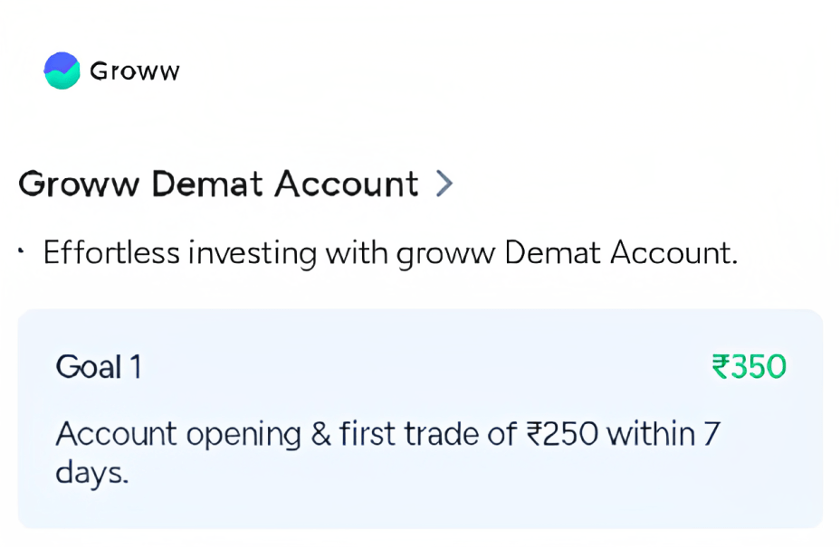Viewport: 840px width, 547px height.
Task: Click the ampersand in the goal description
Action: pyautogui.click(x=320, y=435)
